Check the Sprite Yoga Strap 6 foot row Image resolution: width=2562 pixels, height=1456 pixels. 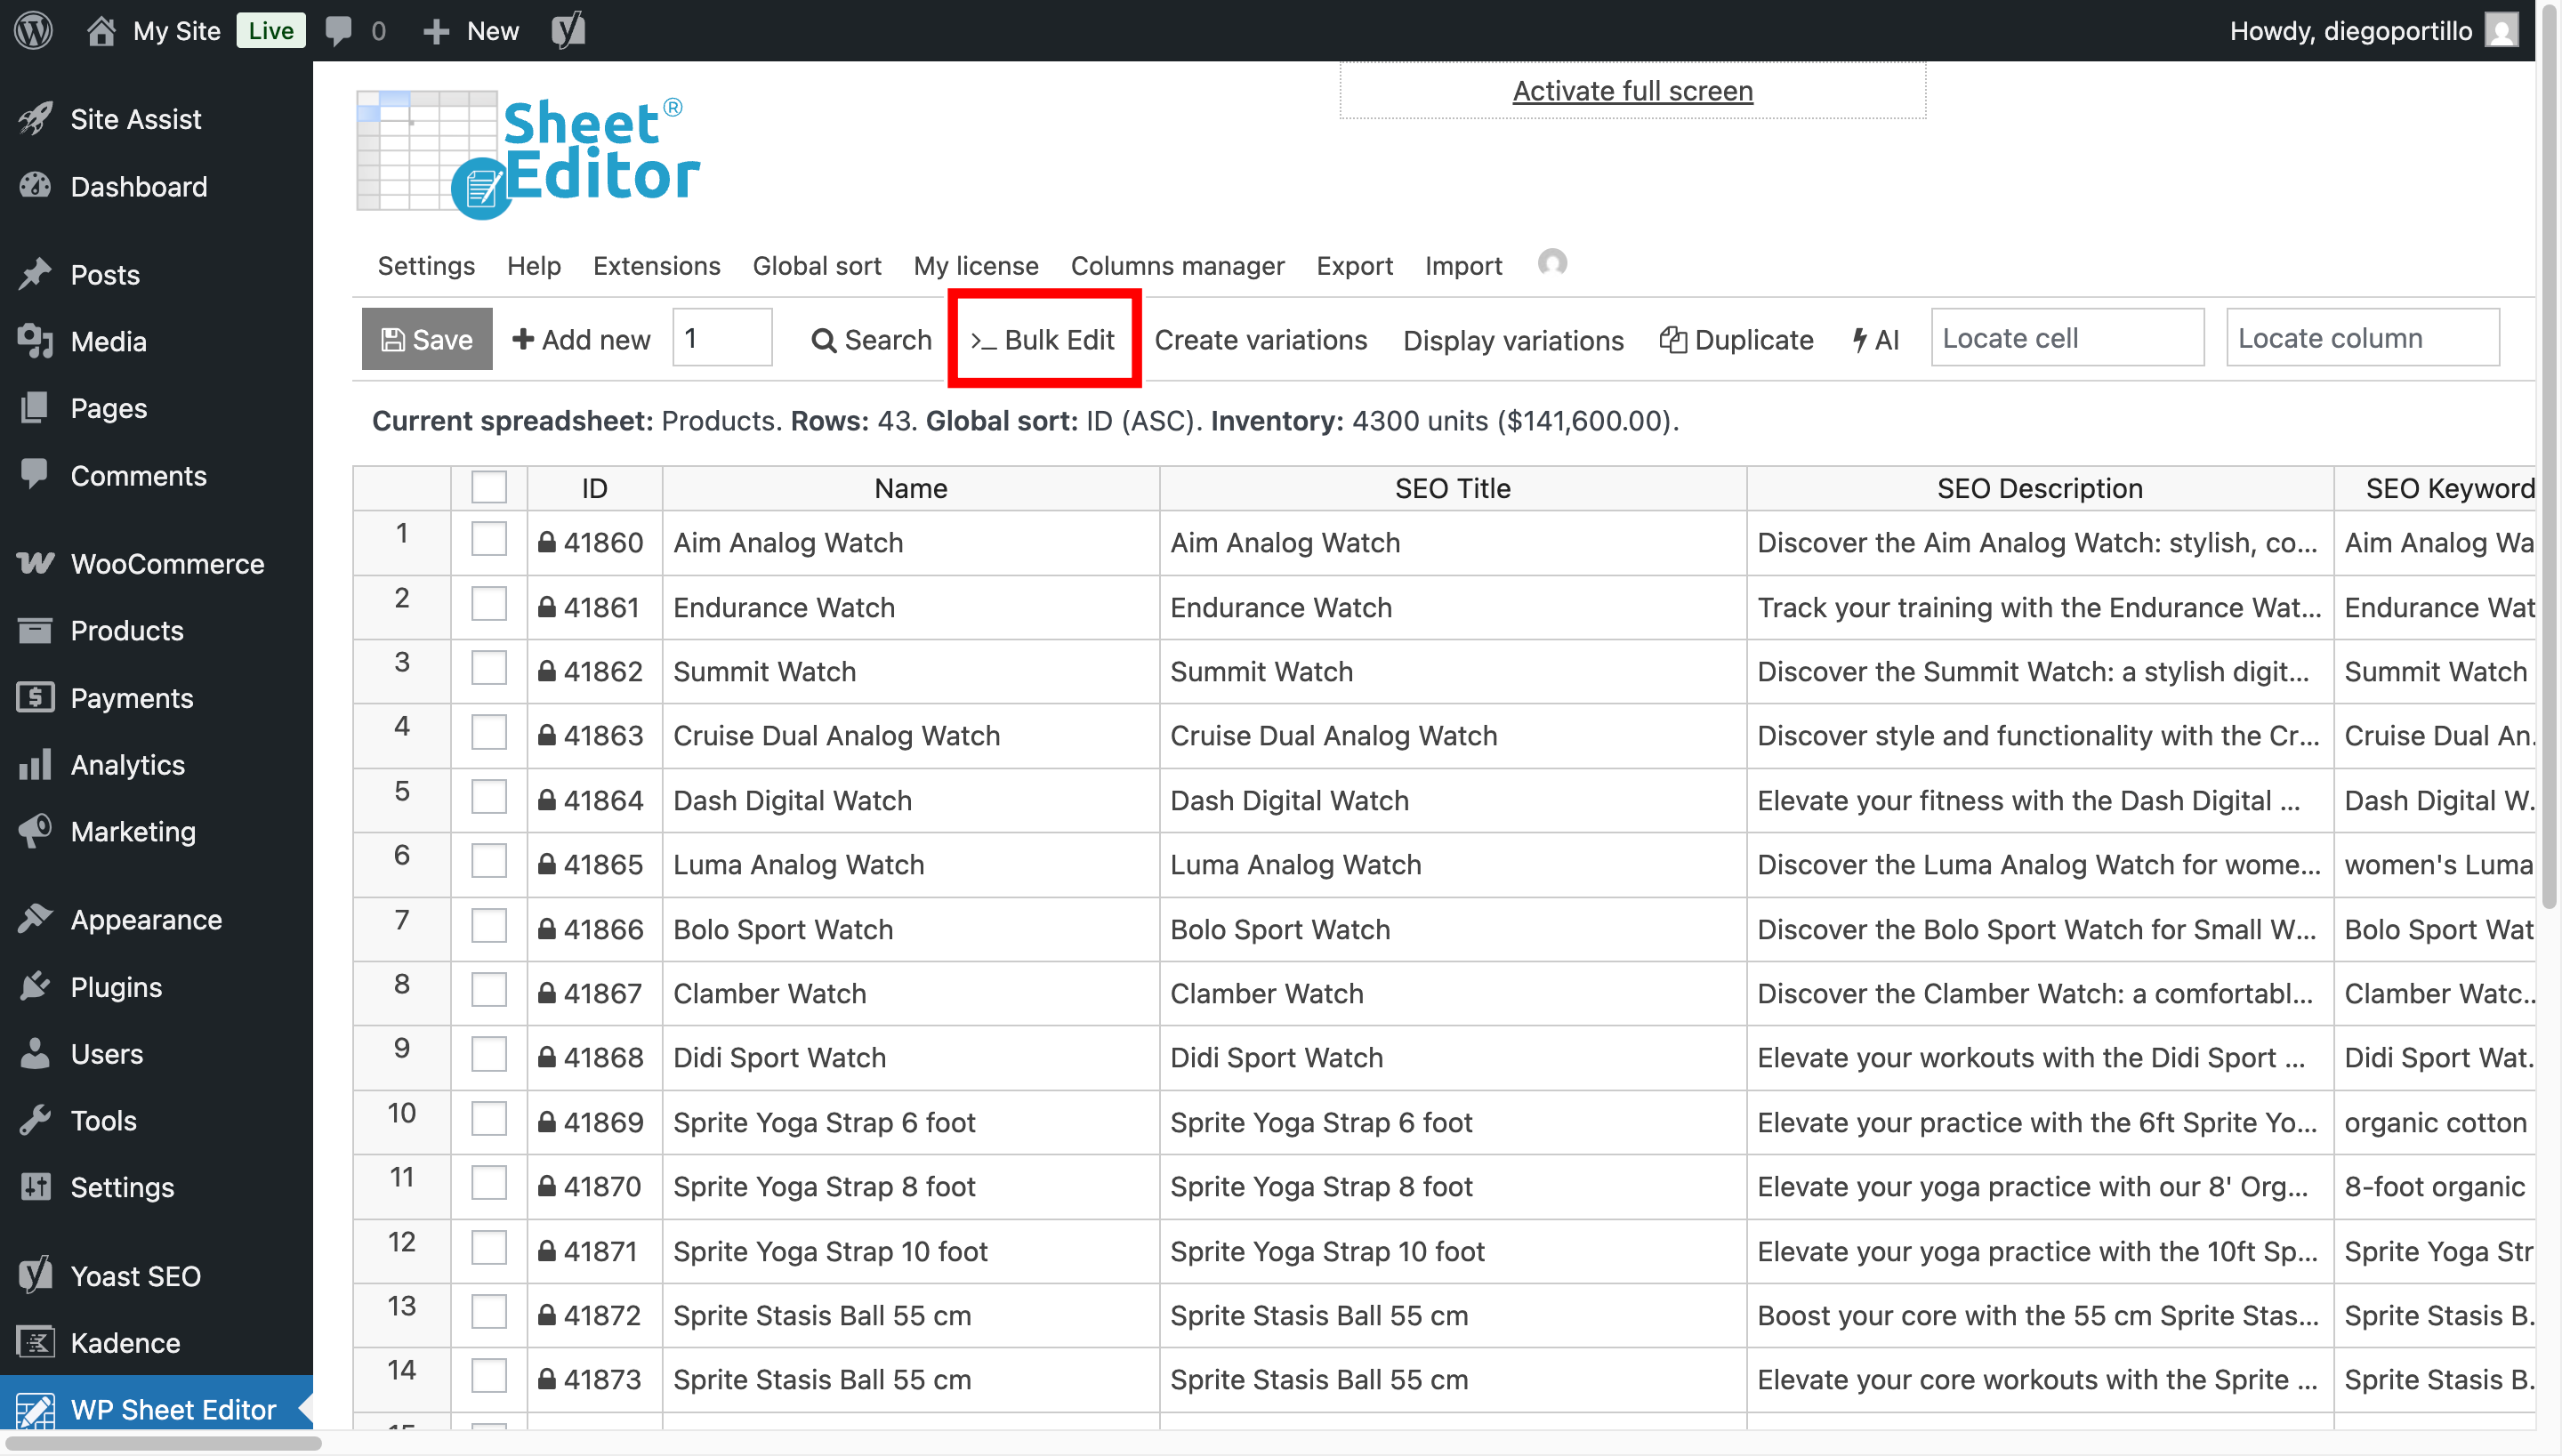point(489,1118)
